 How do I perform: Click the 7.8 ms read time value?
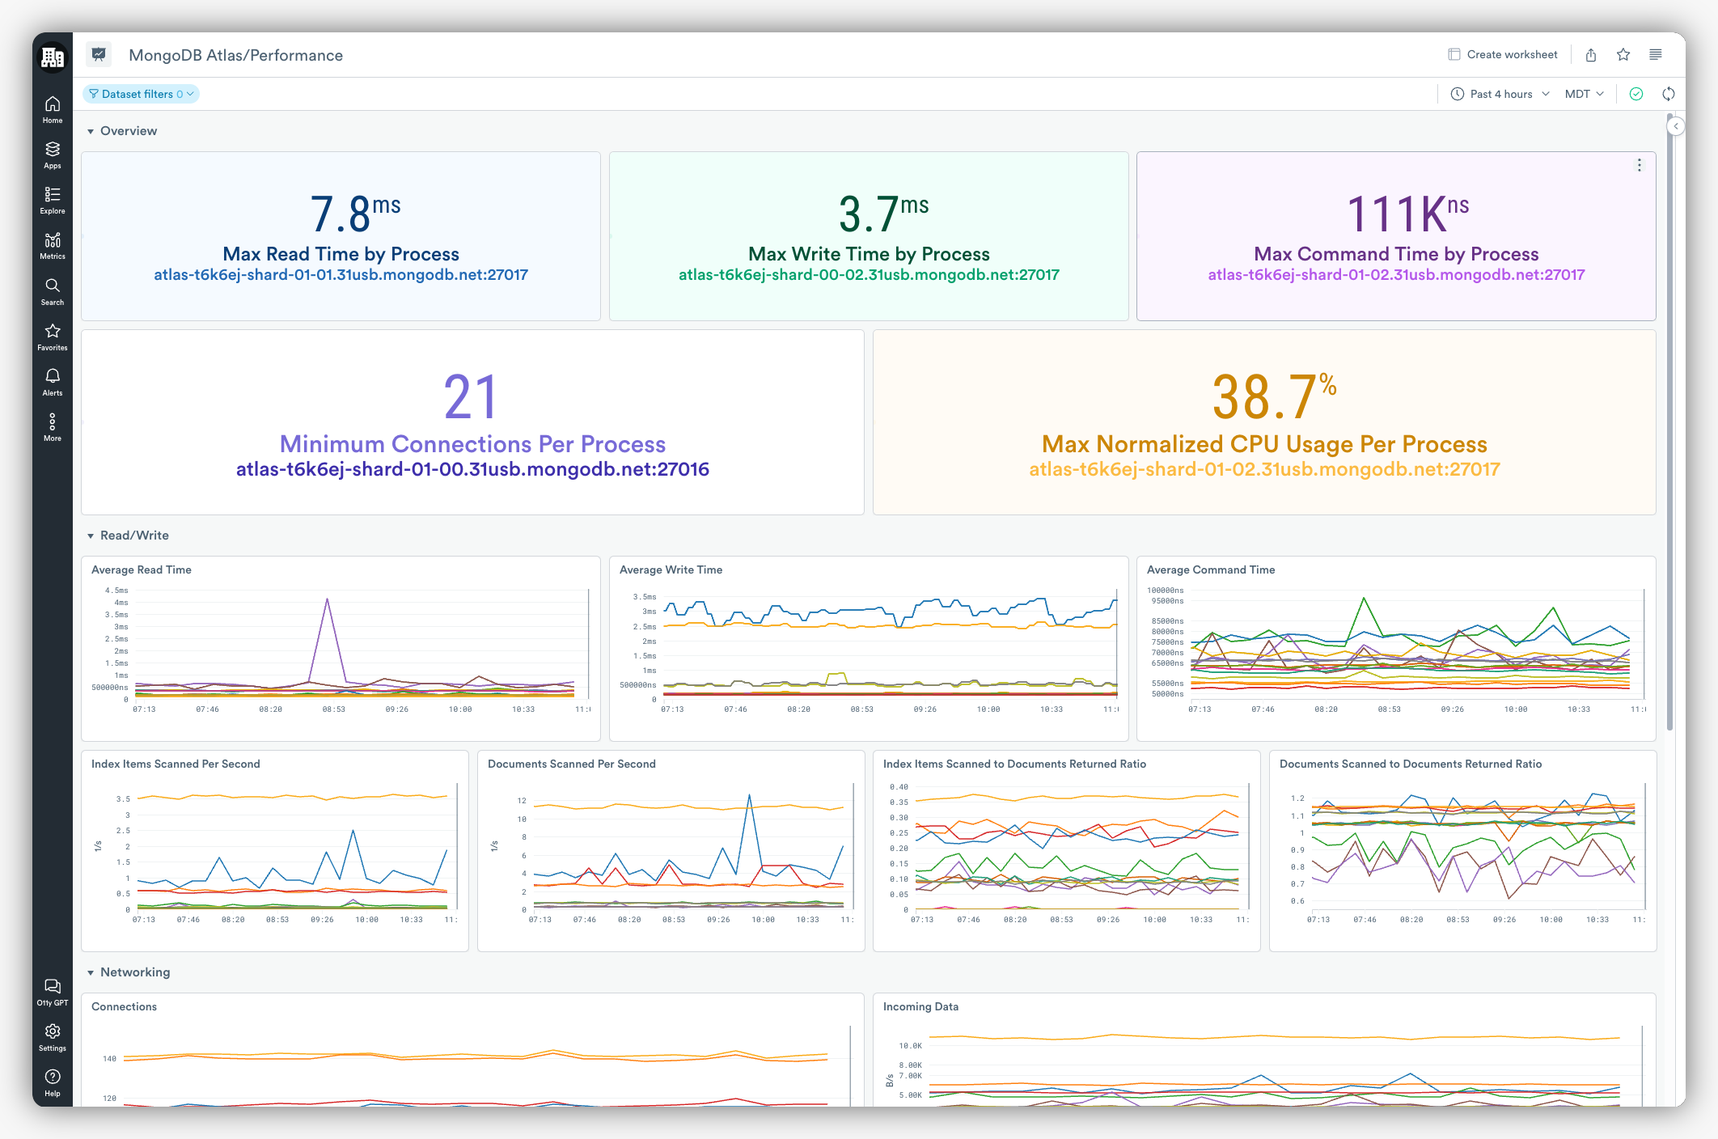[355, 214]
